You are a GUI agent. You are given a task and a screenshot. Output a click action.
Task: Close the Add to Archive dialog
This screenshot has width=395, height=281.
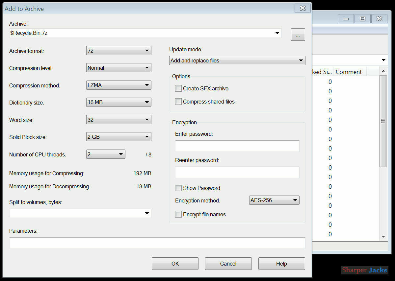(x=303, y=8)
